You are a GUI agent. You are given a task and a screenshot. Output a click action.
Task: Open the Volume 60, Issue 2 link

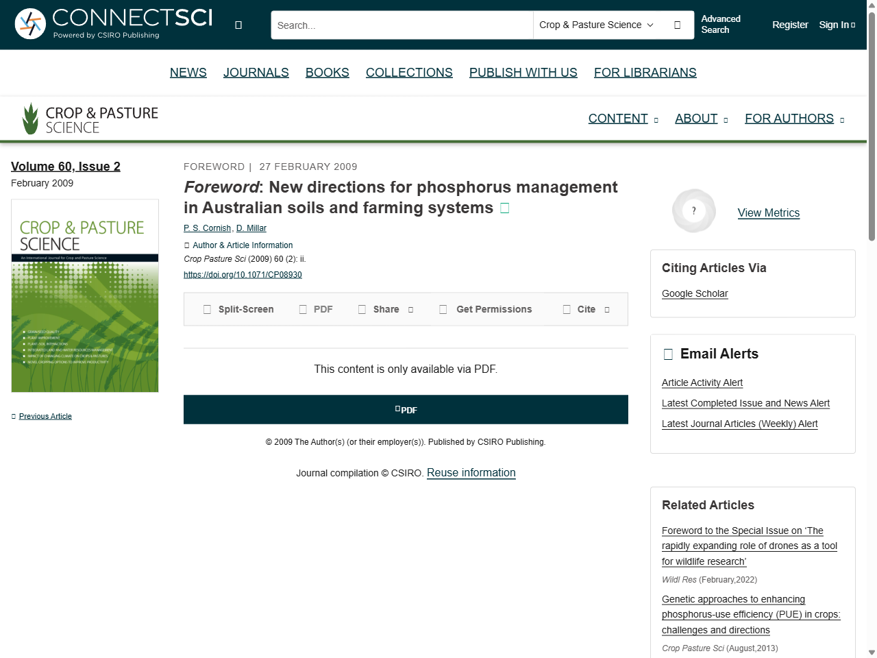coord(66,167)
